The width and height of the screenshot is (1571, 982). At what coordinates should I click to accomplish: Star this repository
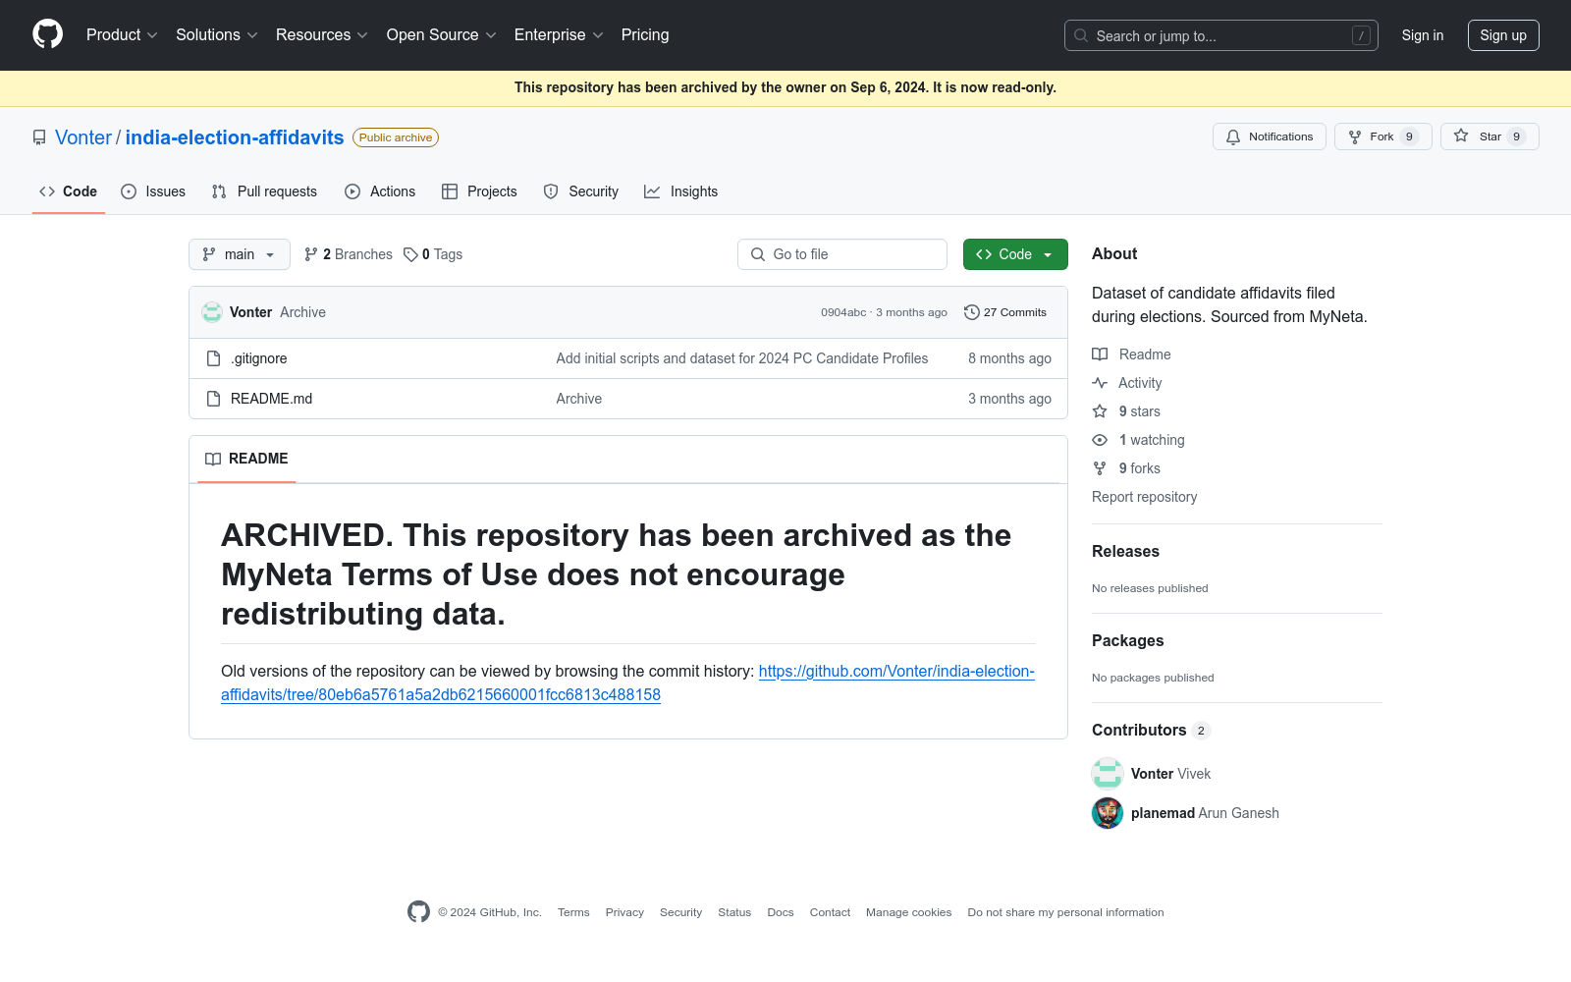point(1490,136)
